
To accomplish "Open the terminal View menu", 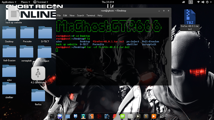I will tap(72, 16).
